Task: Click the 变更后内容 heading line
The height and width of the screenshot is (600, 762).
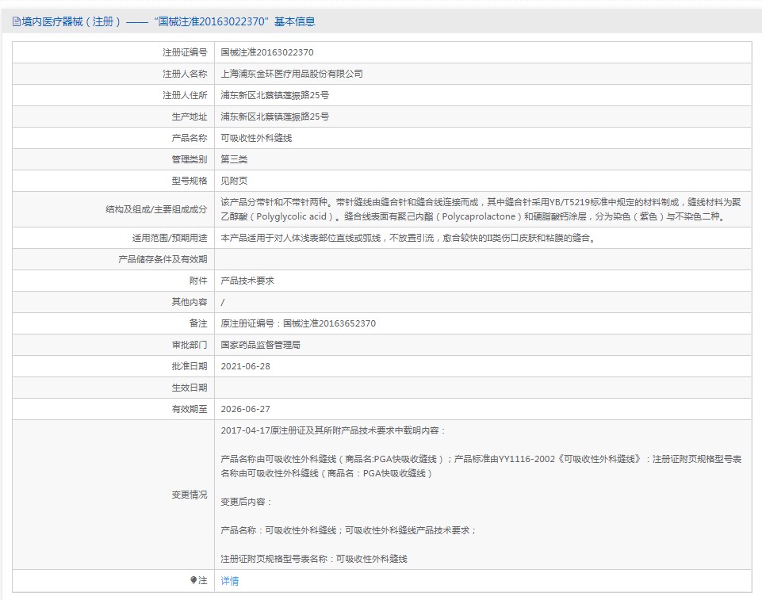Action: point(246,502)
